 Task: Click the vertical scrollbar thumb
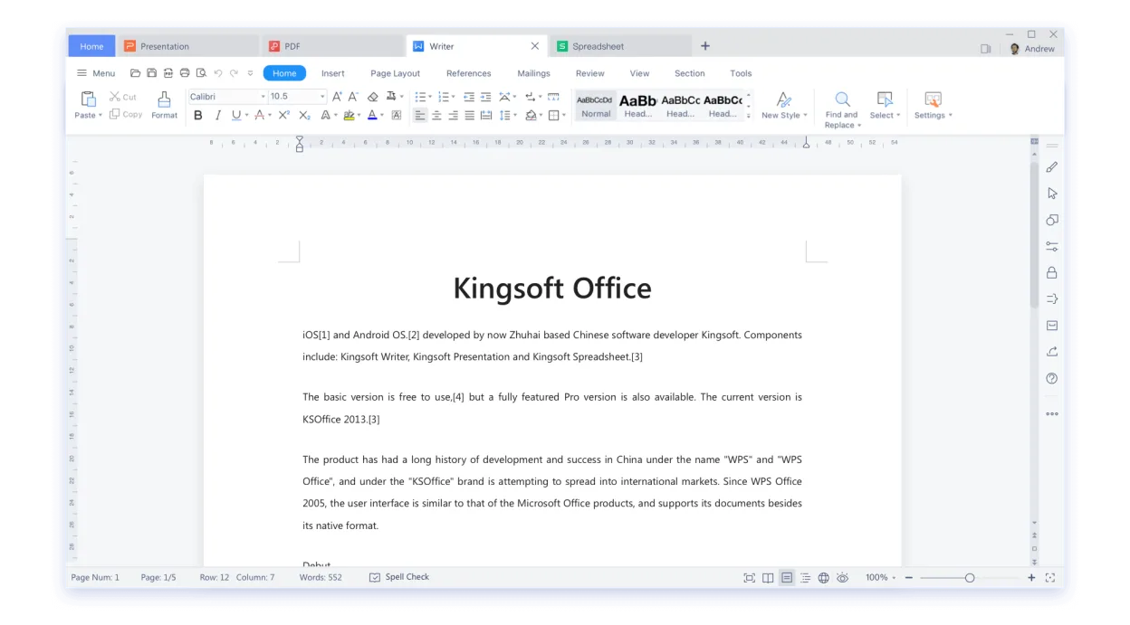point(1035,235)
